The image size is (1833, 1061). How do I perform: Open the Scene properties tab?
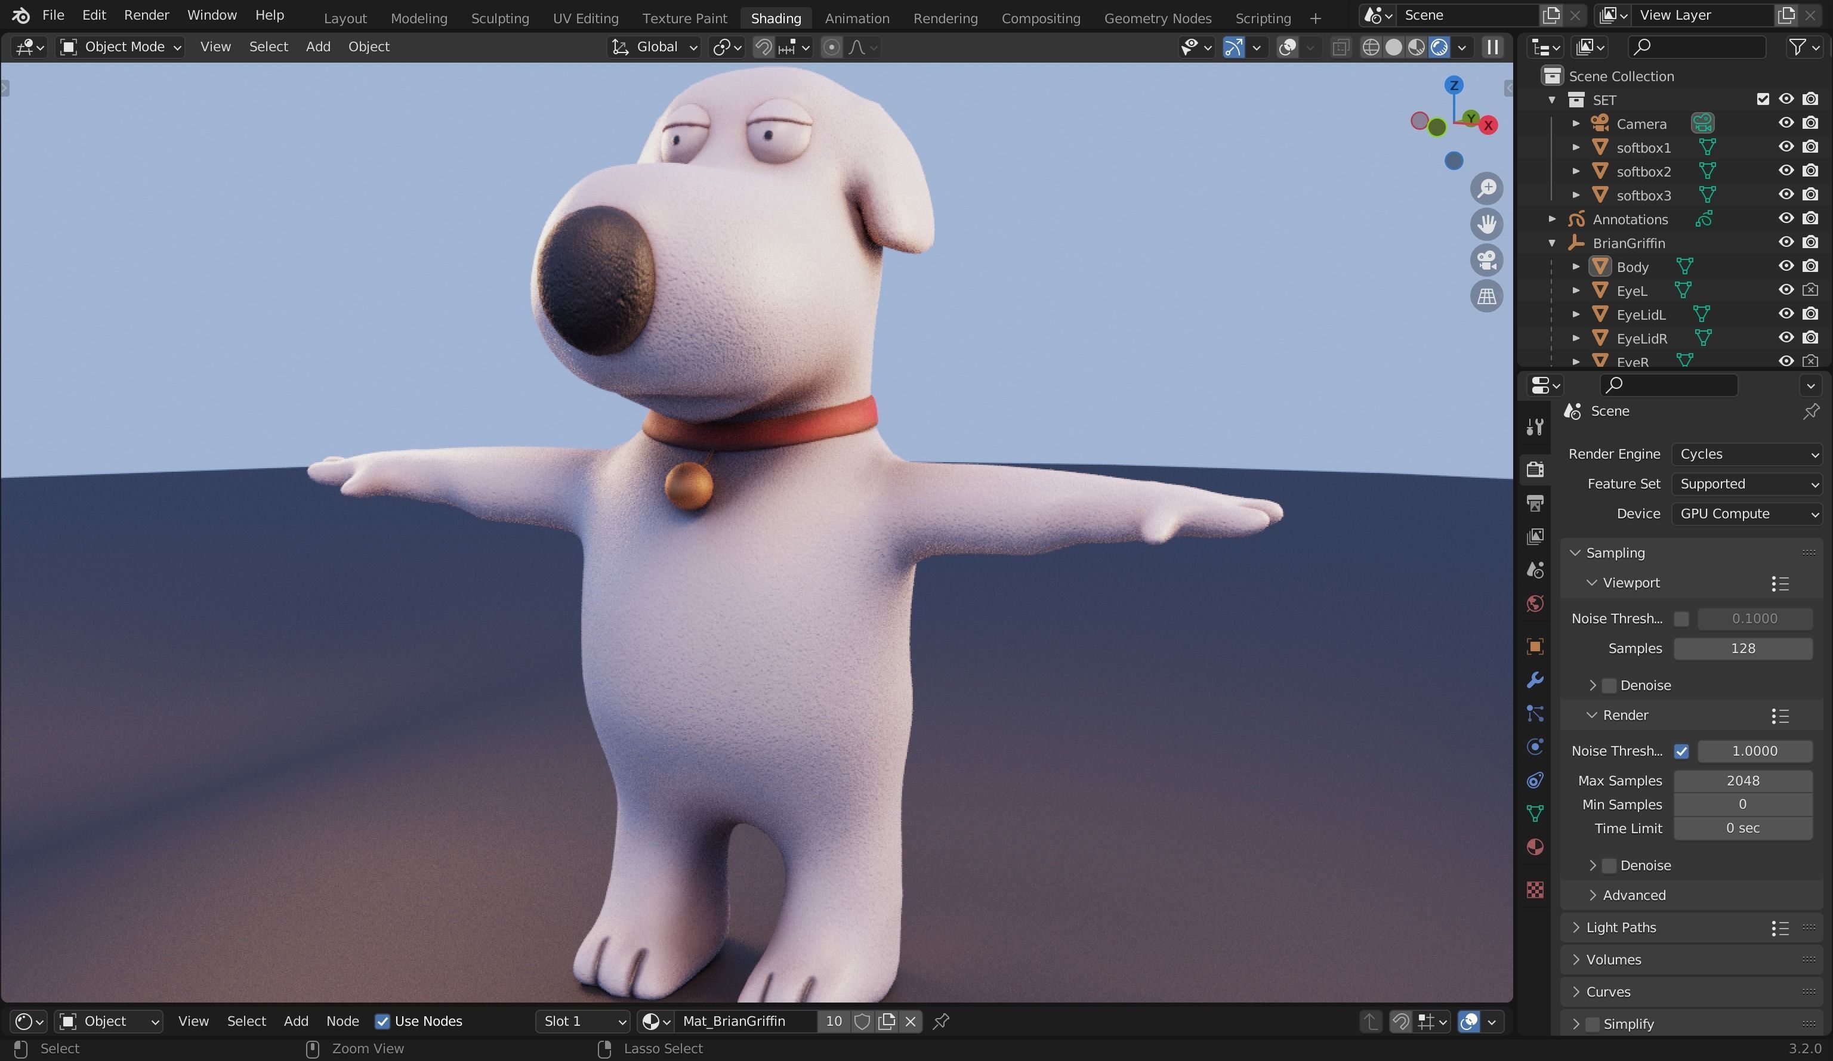pyautogui.click(x=1535, y=570)
